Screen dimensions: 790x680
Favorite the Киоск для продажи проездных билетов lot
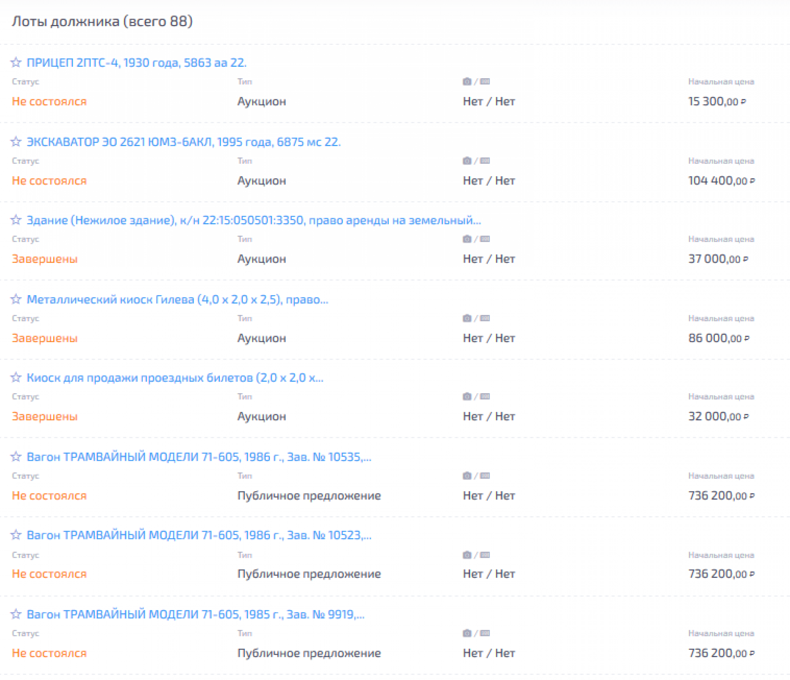(x=16, y=377)
